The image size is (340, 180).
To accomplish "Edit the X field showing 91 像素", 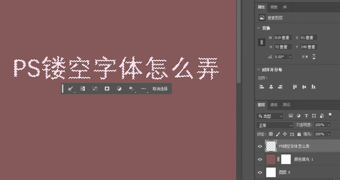I will pyautogui.click(x=309, y=38).
